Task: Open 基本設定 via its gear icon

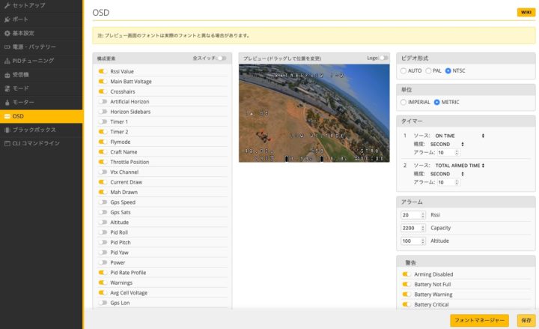Action: click(x=7, y=33)
